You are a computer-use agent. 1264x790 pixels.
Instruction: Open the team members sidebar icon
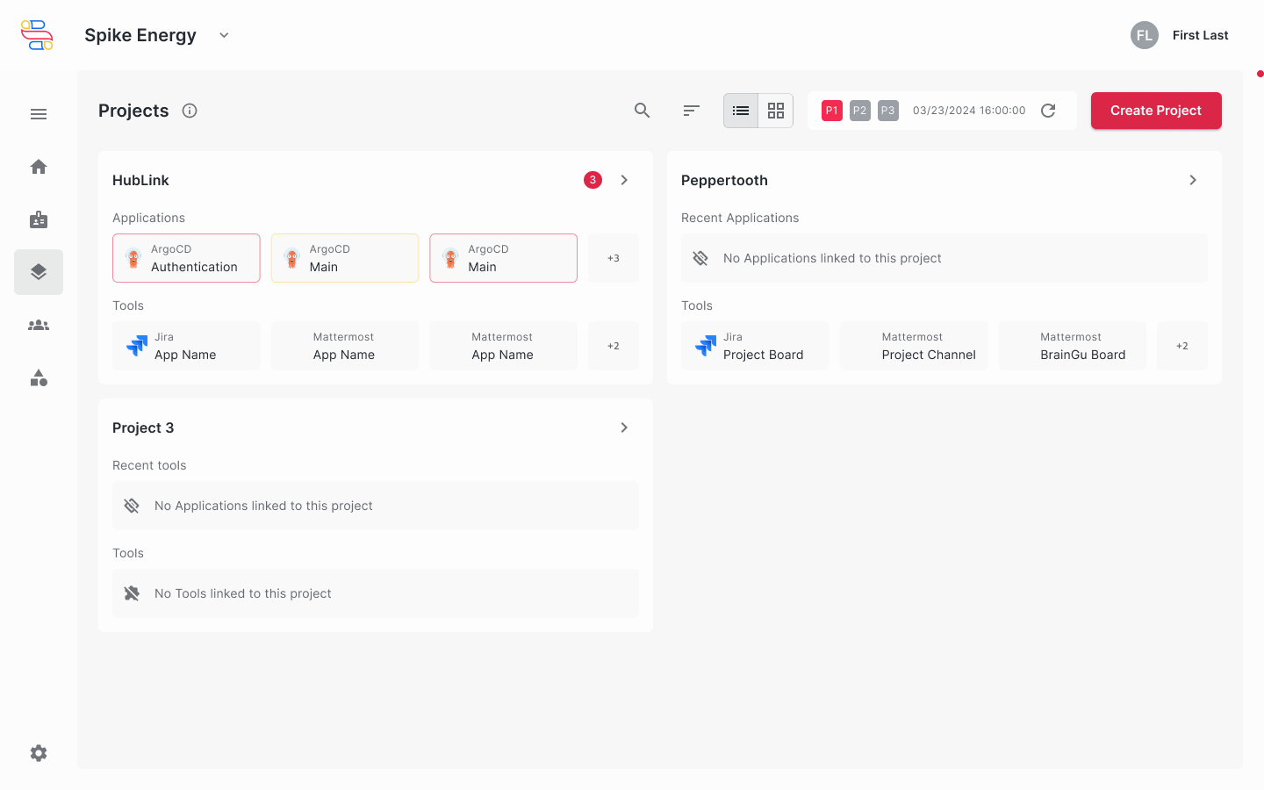pos(39,325)
